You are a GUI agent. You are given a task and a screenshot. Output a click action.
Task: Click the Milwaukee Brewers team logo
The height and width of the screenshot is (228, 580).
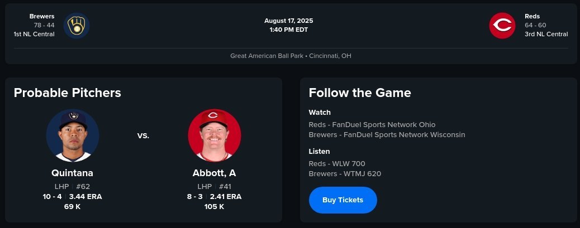point(77,26)
